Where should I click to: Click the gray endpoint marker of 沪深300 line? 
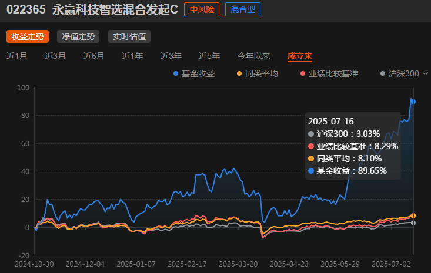point(413,223)
